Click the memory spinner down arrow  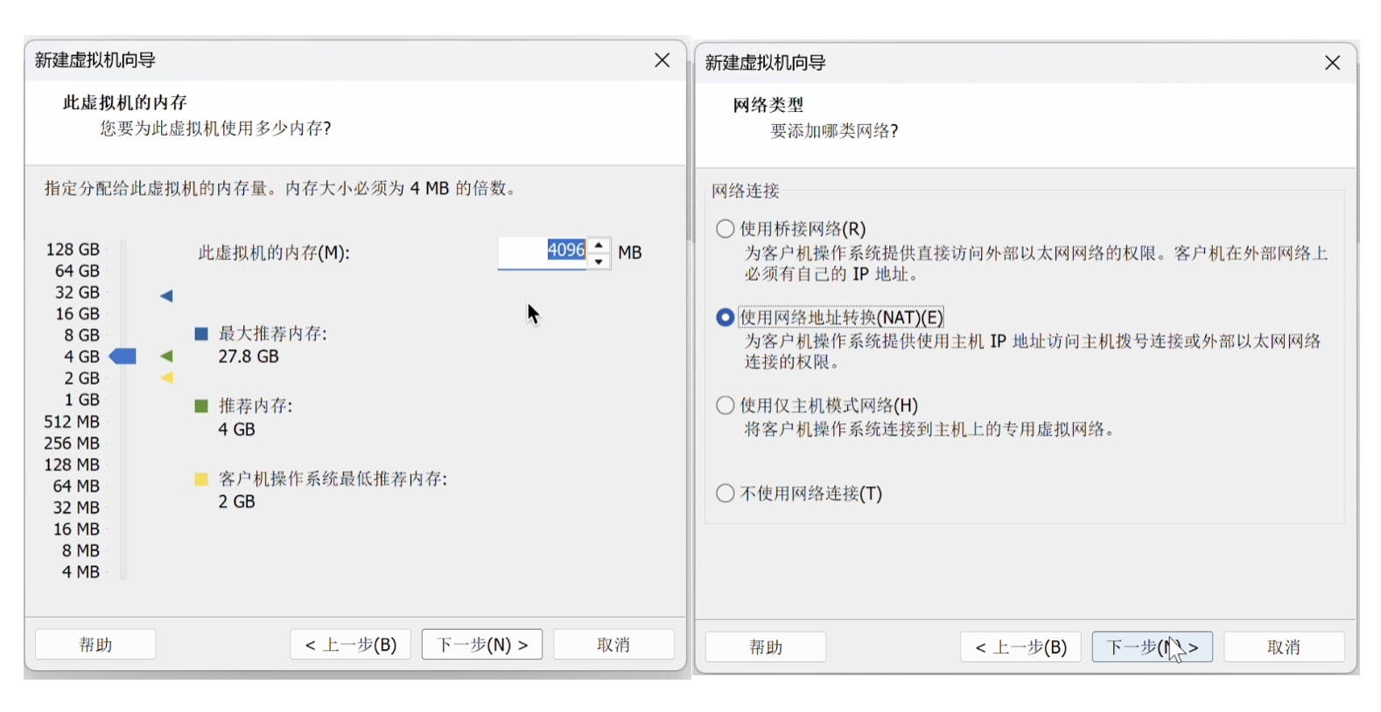(x=599, y=261)
